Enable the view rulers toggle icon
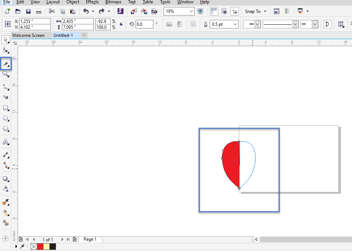 coord(214,11)
